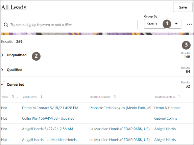This screenshot has width=194, height=145.
Task: Expand the Qualified group chevron
Action: (x=2, y=70)
